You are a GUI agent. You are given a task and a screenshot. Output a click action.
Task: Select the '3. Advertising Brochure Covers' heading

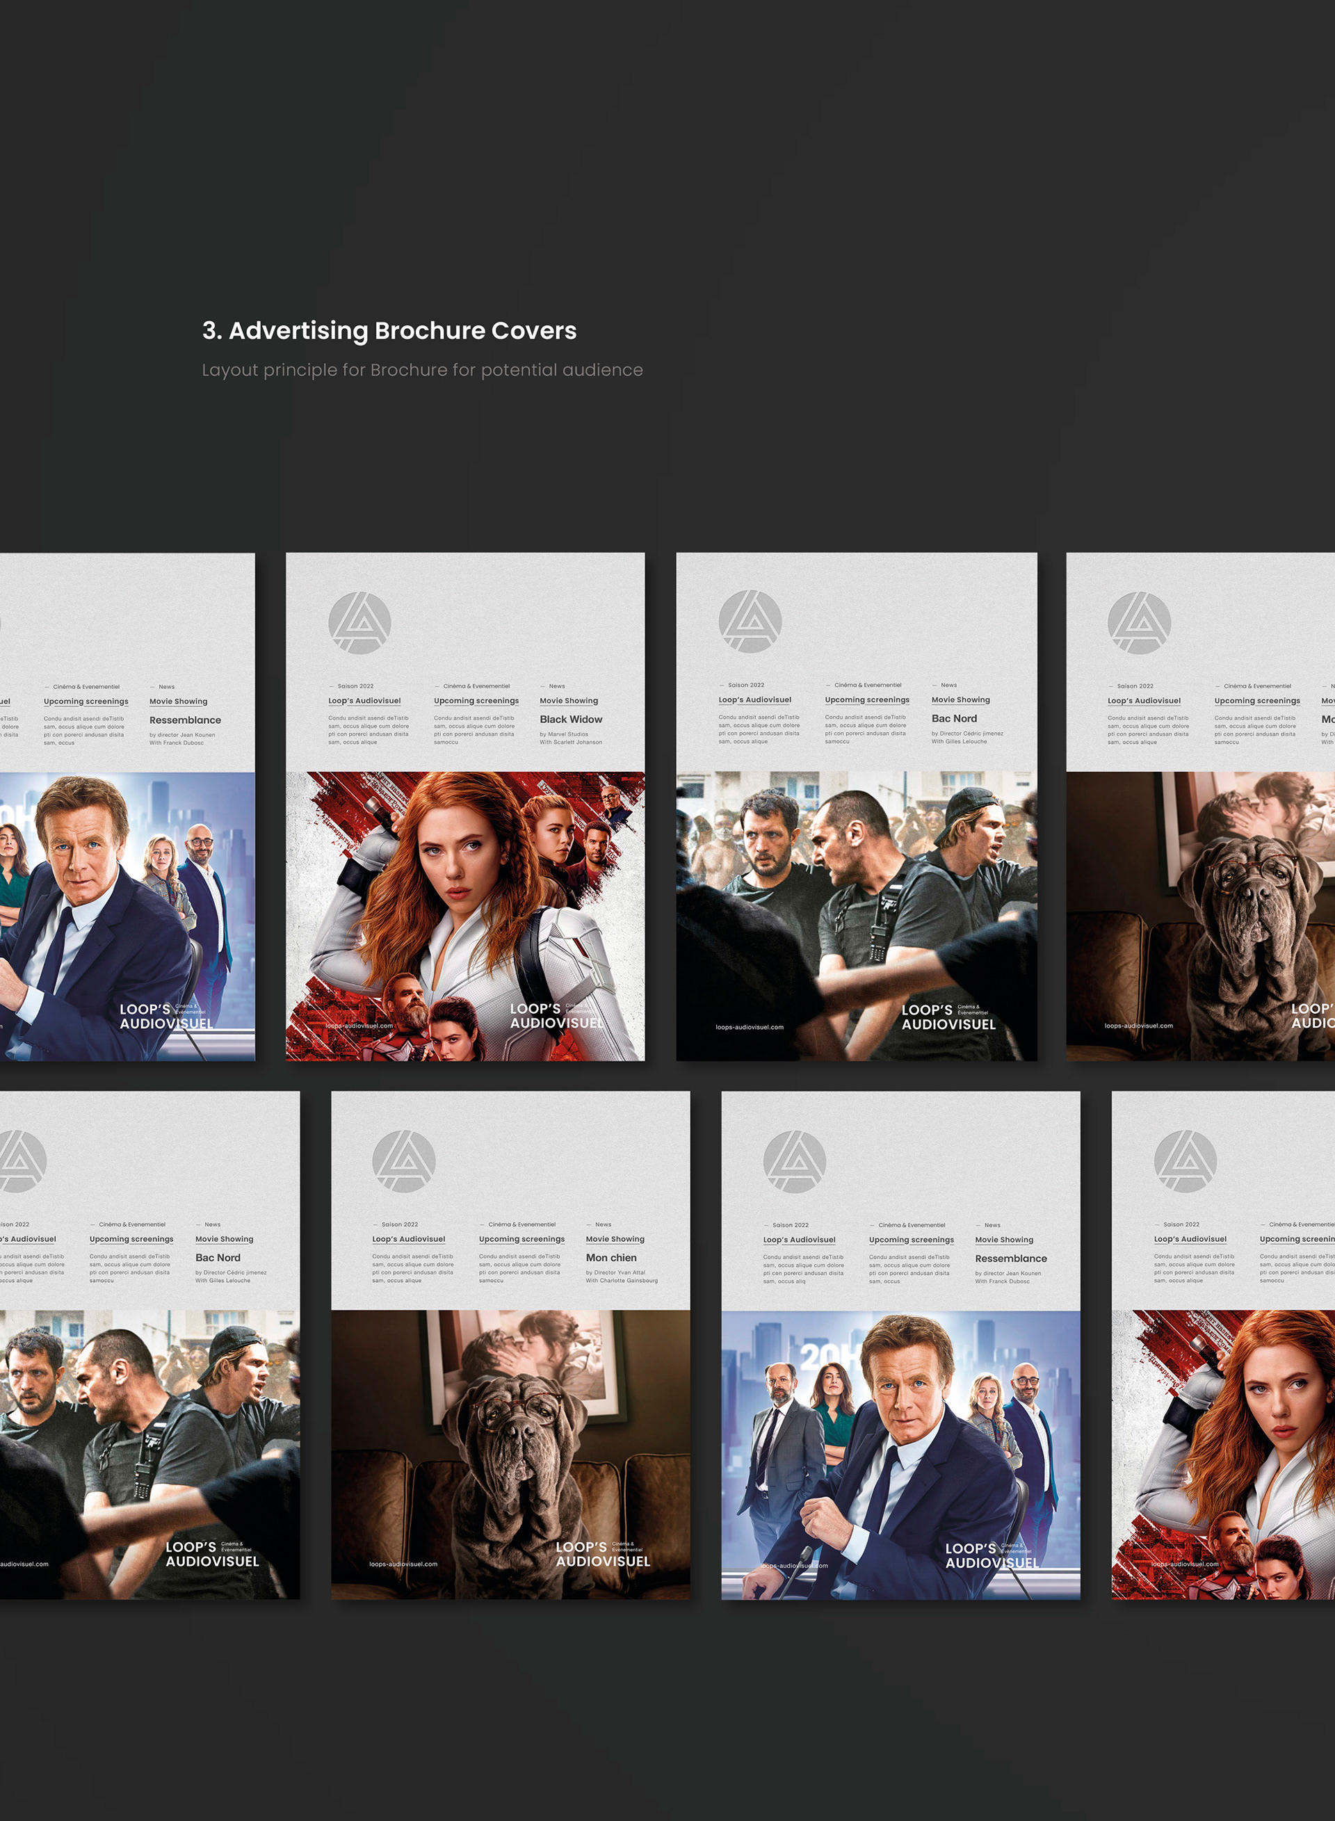pyautogui.click(x=389, y=331)
